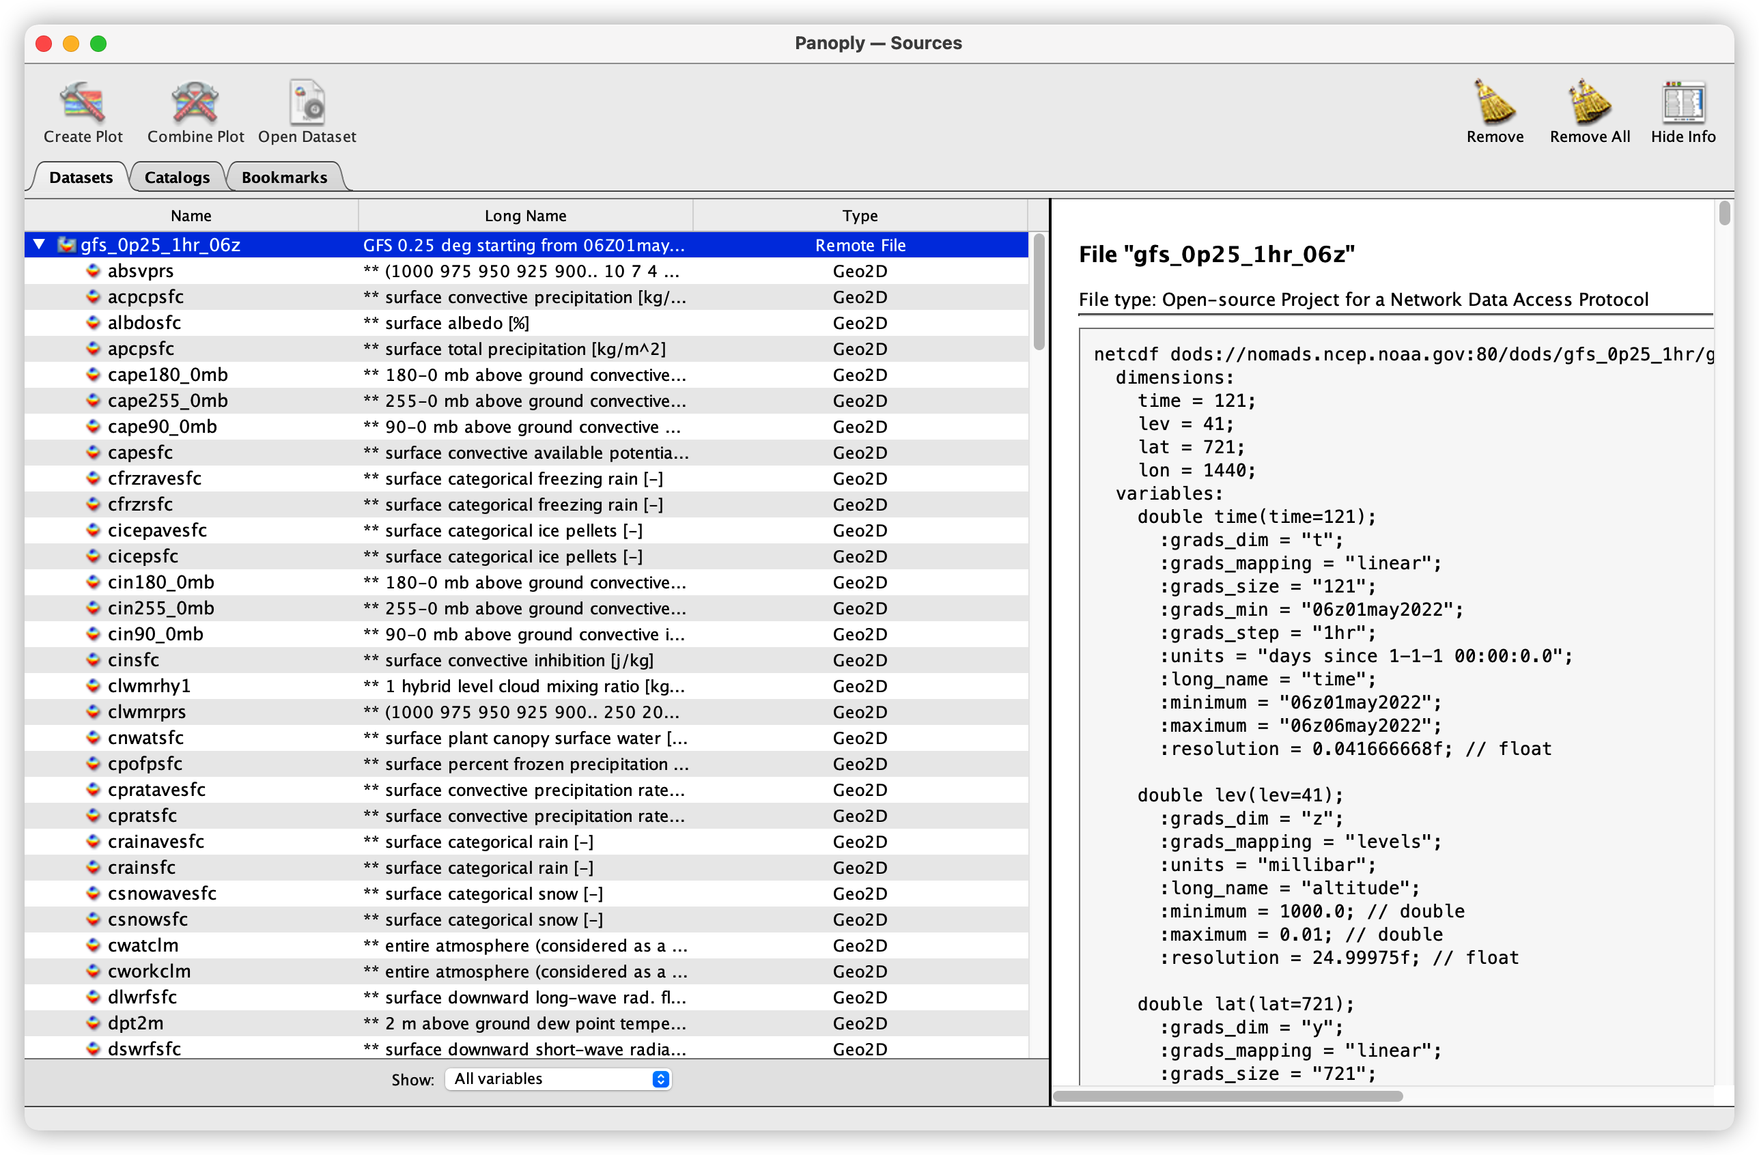Viewport: 1759px width, 1155px height.
Task: Click the Remove All brooms icon
Action: coord(1589,102)
